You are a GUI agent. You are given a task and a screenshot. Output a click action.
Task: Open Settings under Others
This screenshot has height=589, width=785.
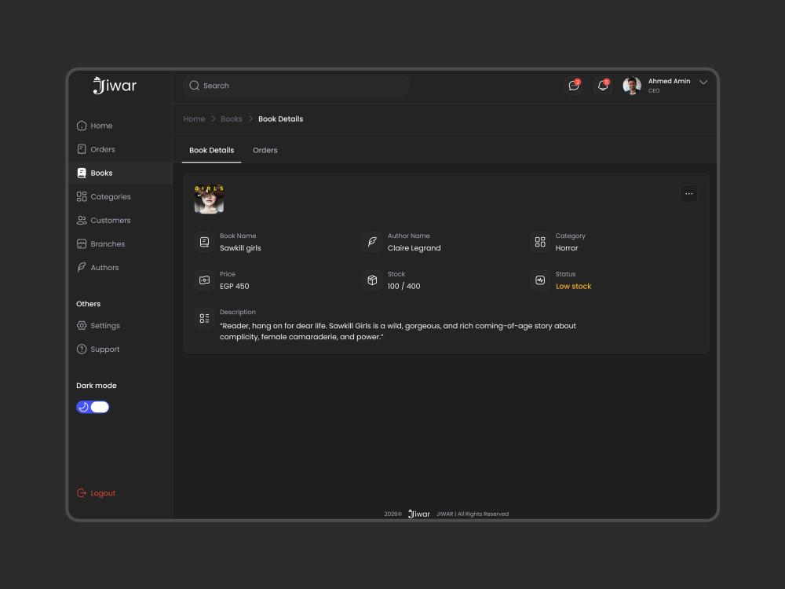click(120, 326)
